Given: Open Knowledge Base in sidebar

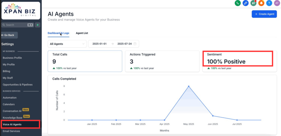Looking at the screenshot, I should [x=12, y=117].
